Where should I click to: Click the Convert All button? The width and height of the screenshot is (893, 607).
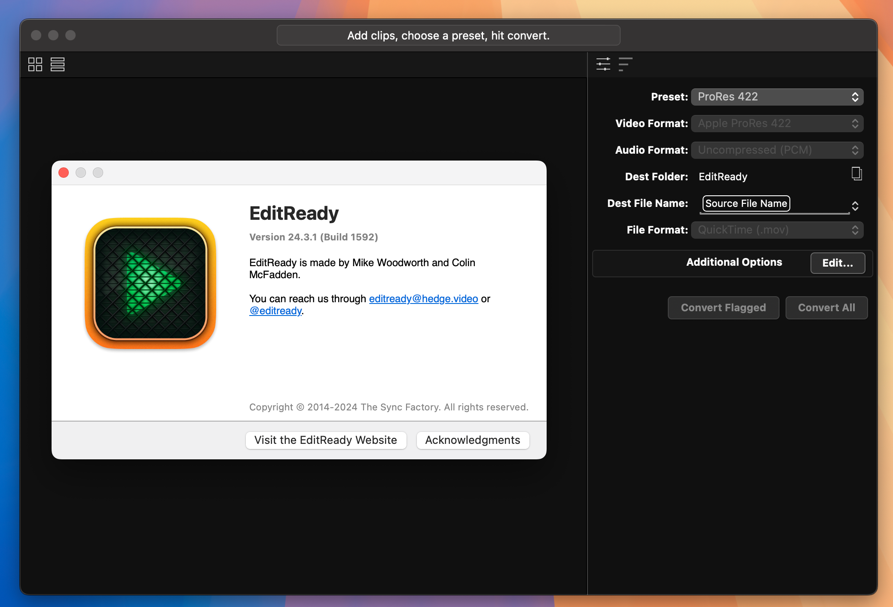click(x=826, y=308)
